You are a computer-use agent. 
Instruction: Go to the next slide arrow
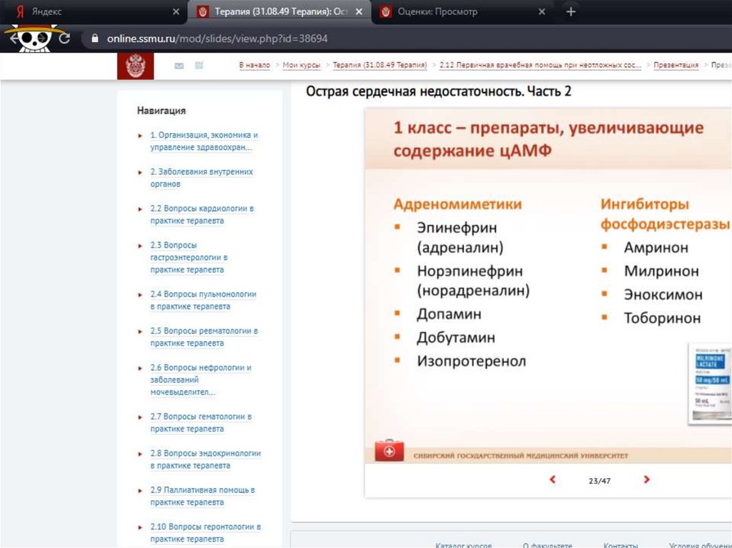point(646,479)
